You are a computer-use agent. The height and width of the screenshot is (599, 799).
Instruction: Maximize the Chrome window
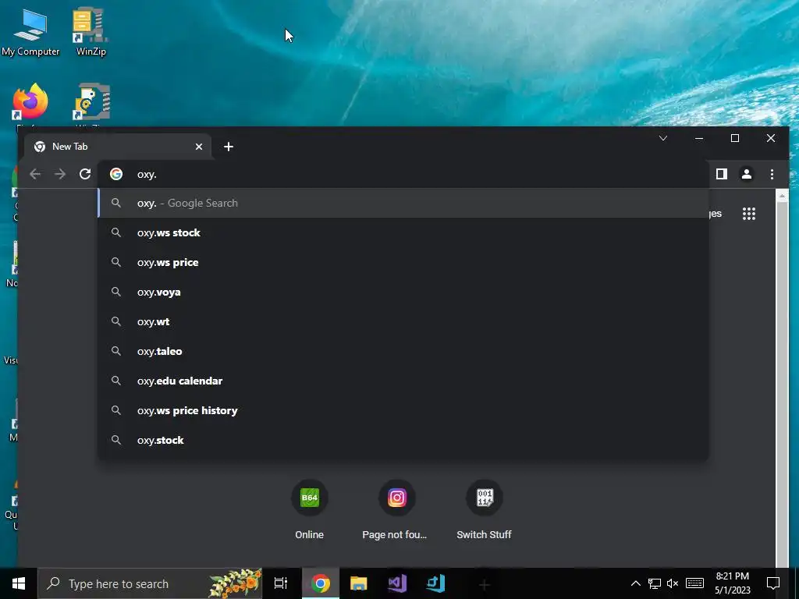click(735, 138)
